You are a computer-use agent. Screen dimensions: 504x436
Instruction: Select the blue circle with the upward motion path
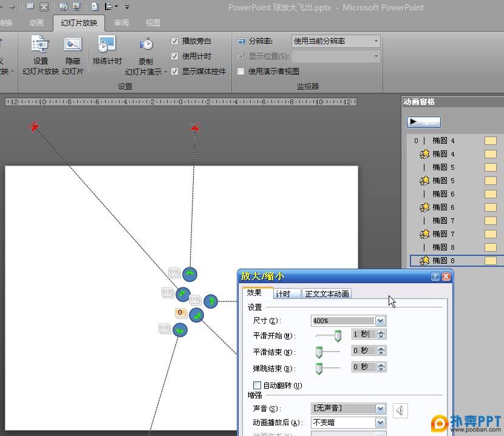[x=189, y=275]
